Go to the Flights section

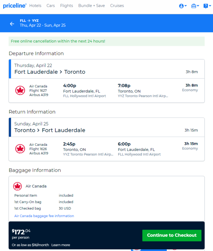coord(66,6)
